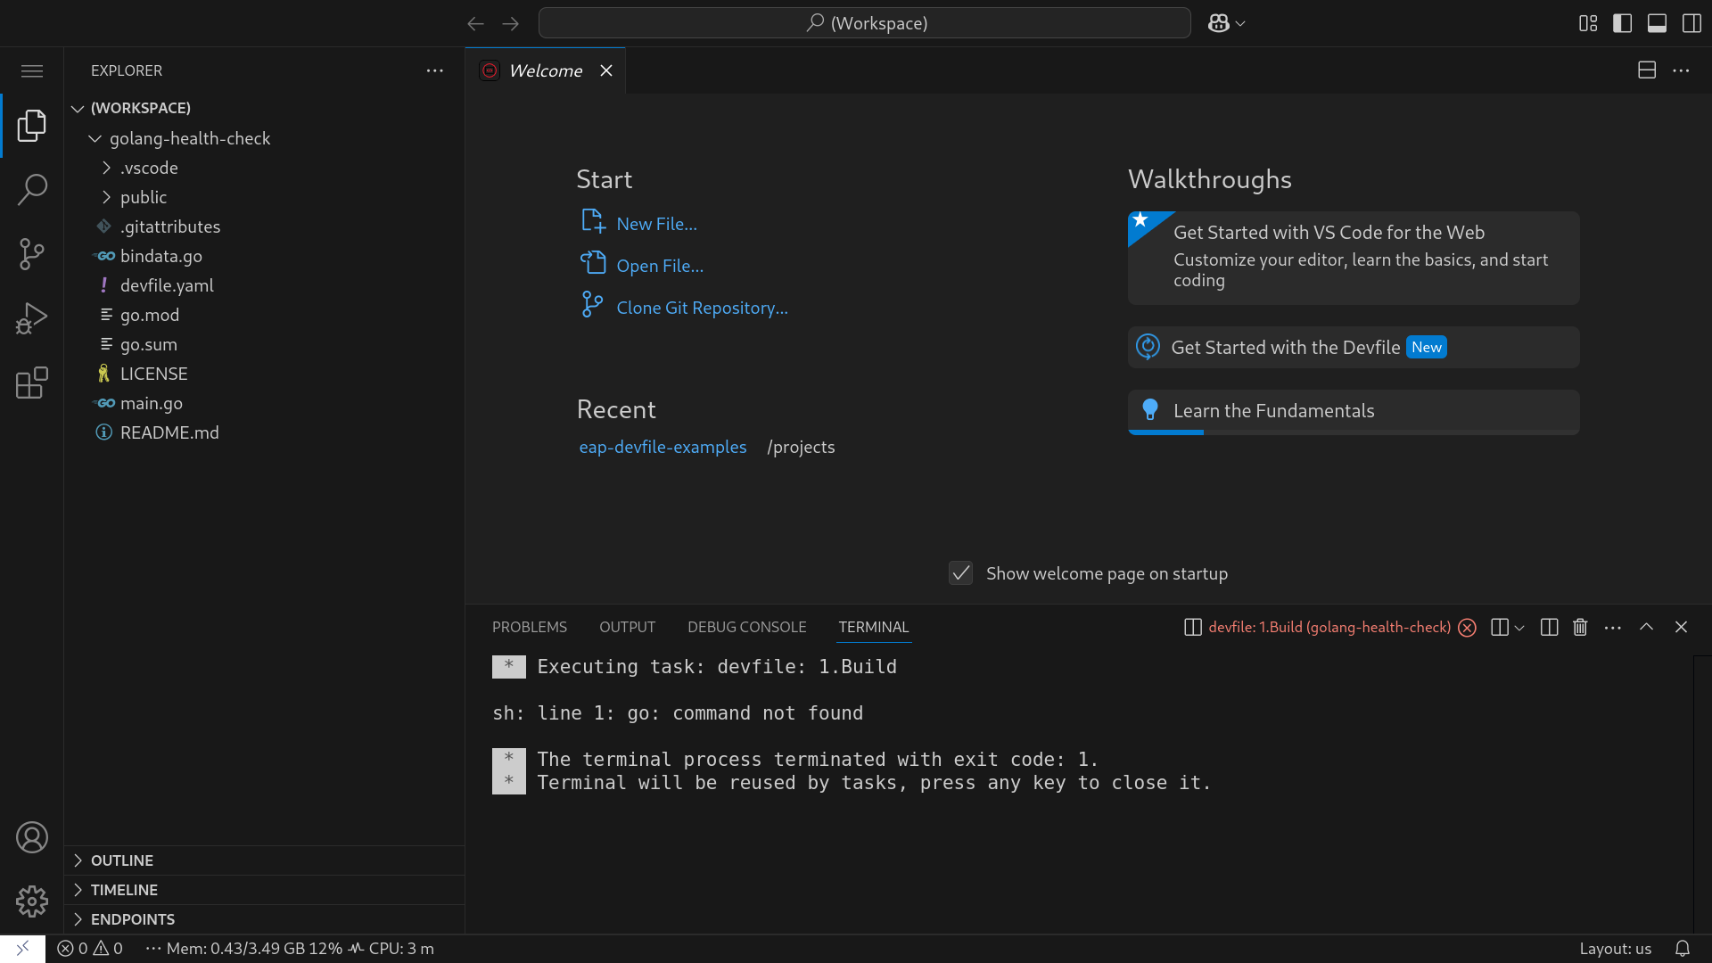Switch to the PROBLEMS tab
This screenshot has height=963, width=1712.
[x=529, y=627]
